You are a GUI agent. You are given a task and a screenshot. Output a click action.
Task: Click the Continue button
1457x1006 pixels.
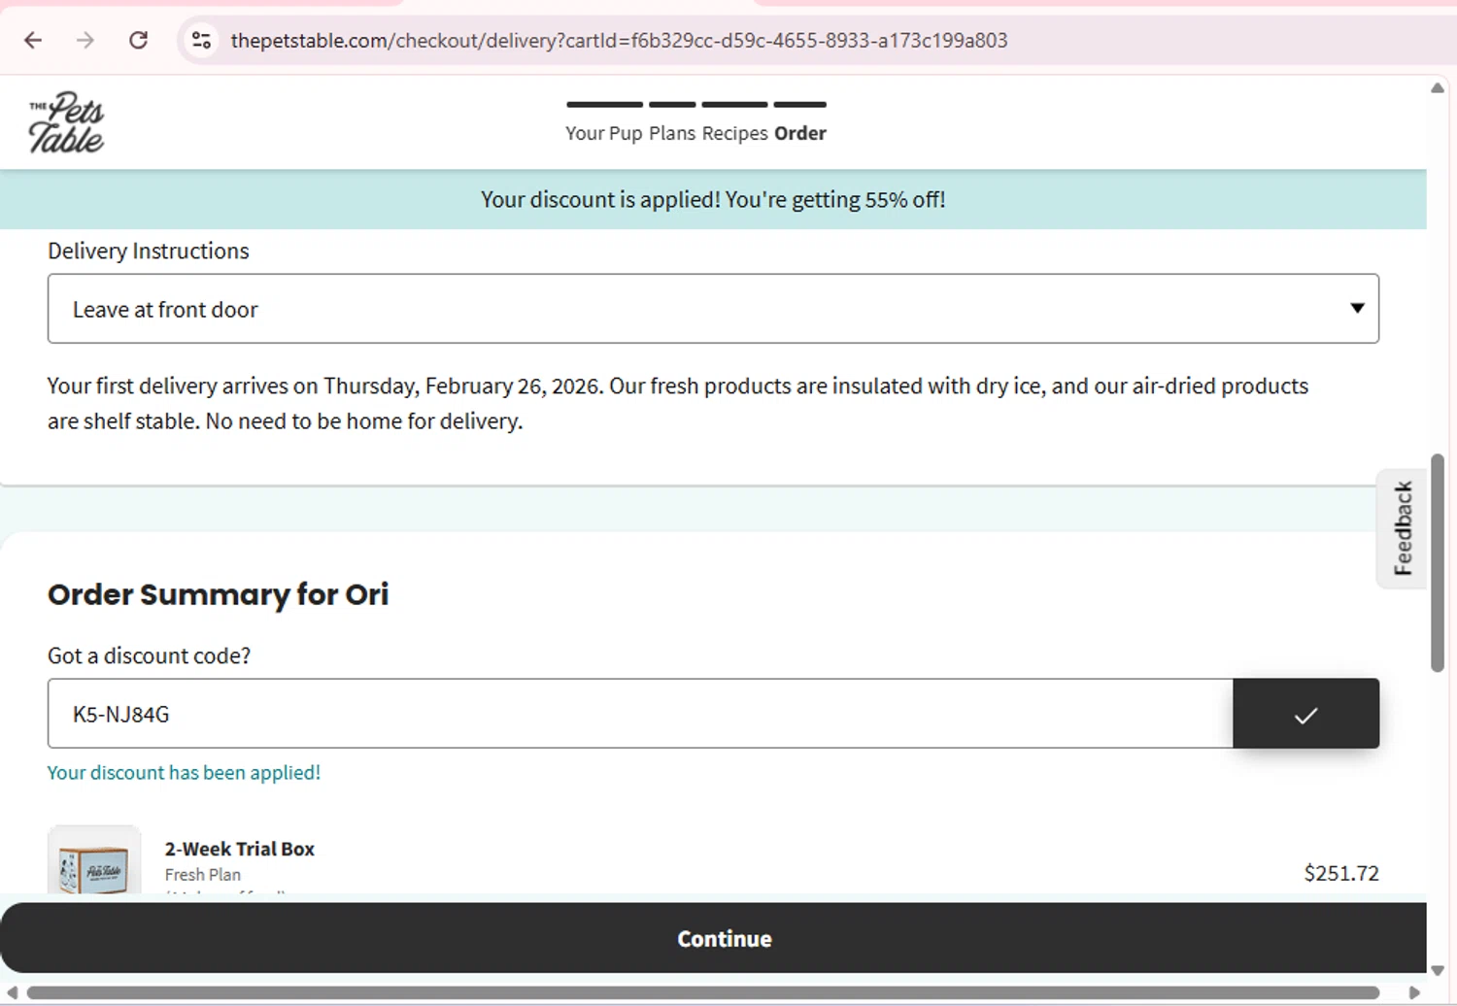coord(713,938)
